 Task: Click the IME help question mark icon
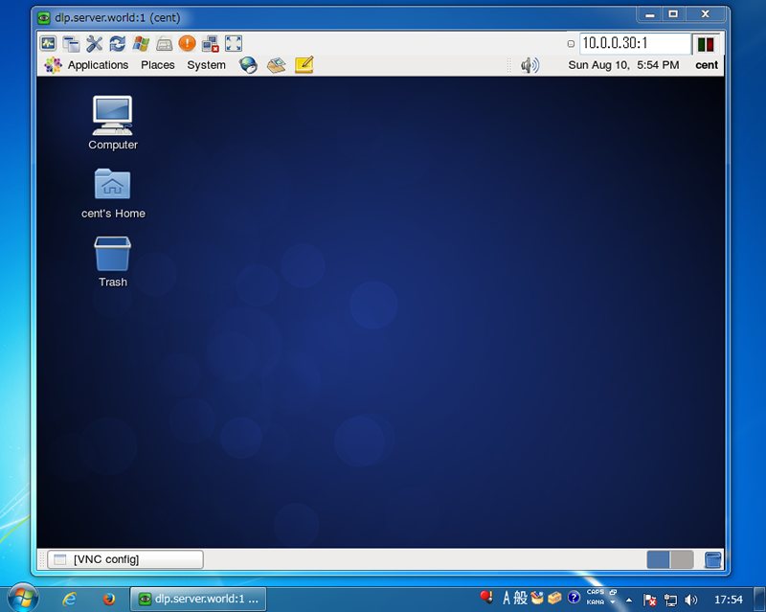[x=574, y=597]
